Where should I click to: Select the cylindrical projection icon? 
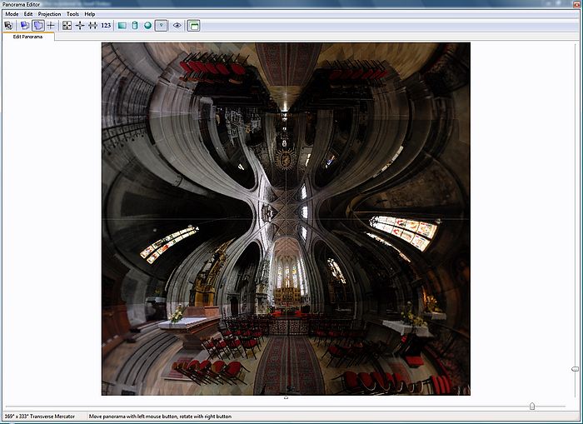coord(135,26)
